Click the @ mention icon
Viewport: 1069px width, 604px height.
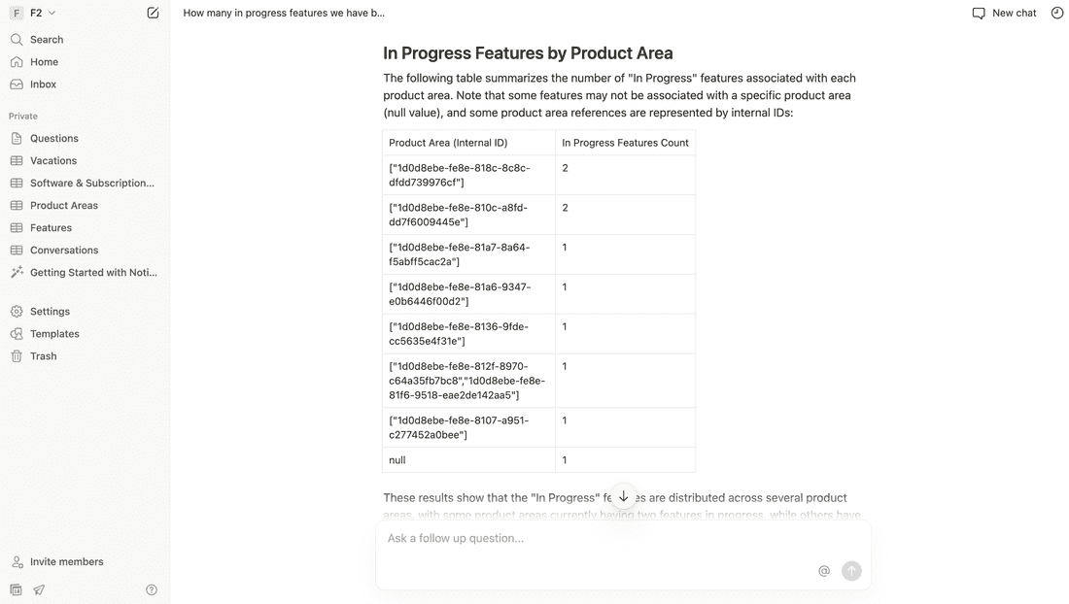click(x=823, y=571)
